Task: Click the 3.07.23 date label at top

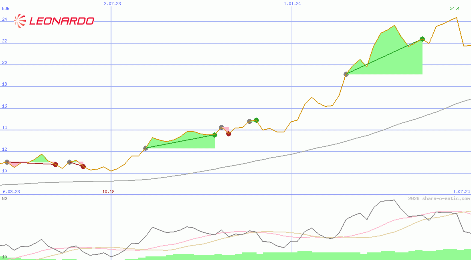Action: [x=112, y=4]
